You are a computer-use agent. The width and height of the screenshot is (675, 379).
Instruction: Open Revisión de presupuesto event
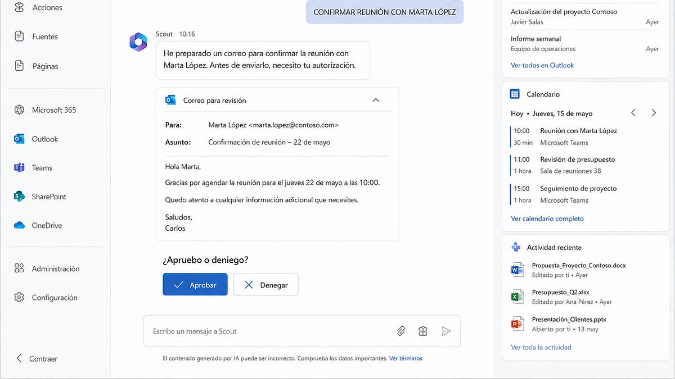tap(585, 165)
